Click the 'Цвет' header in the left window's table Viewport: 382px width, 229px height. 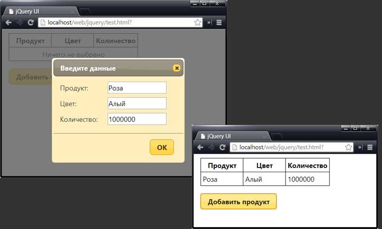pyautogui.click(x=73, y=40)
